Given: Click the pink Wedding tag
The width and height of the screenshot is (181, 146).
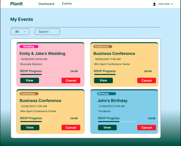Looking at the screenshot, I should pyautogui.click(x=29, y=47).
